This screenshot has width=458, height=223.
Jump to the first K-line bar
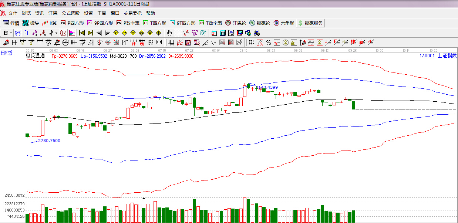point(82,33)
